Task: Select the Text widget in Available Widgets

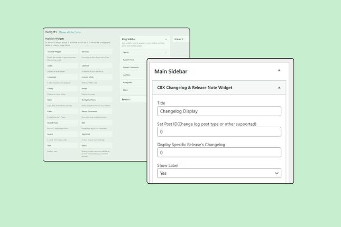Action: (62, 146)
